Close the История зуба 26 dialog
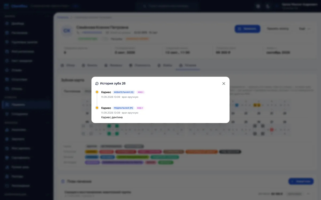The image size is (321, 200). pos(224,83)
